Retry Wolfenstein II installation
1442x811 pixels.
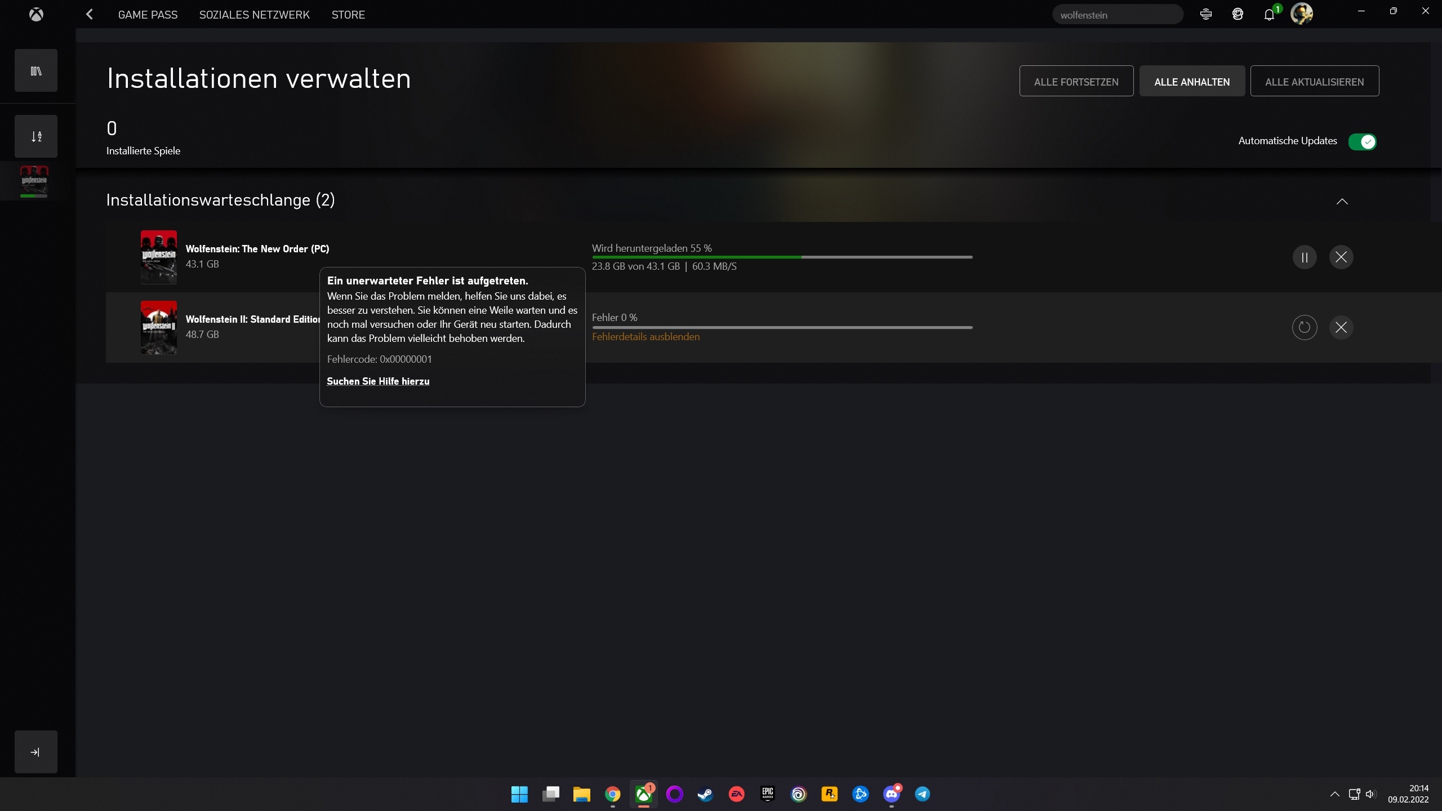click(1305, 327)
